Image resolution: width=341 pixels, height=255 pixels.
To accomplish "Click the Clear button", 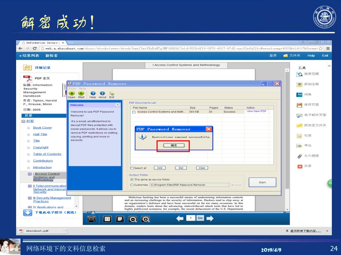I will [x=202, y=168].
